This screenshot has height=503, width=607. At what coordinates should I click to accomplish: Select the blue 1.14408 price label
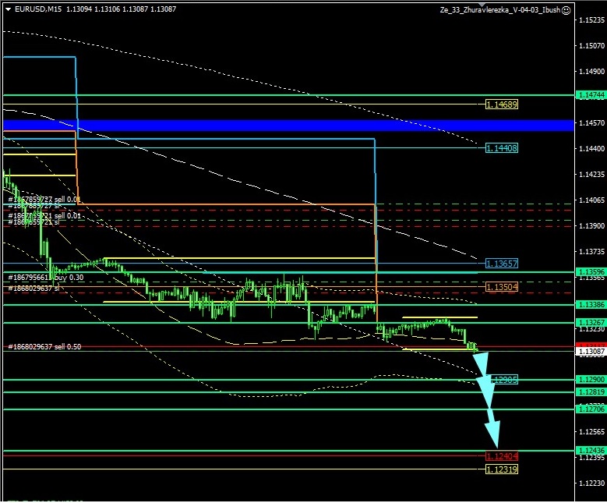[x=501, y=147]
